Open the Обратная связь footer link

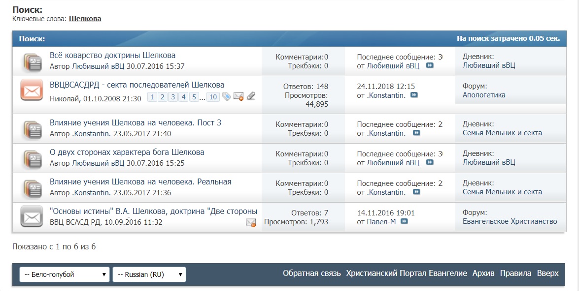coord(311,273)
